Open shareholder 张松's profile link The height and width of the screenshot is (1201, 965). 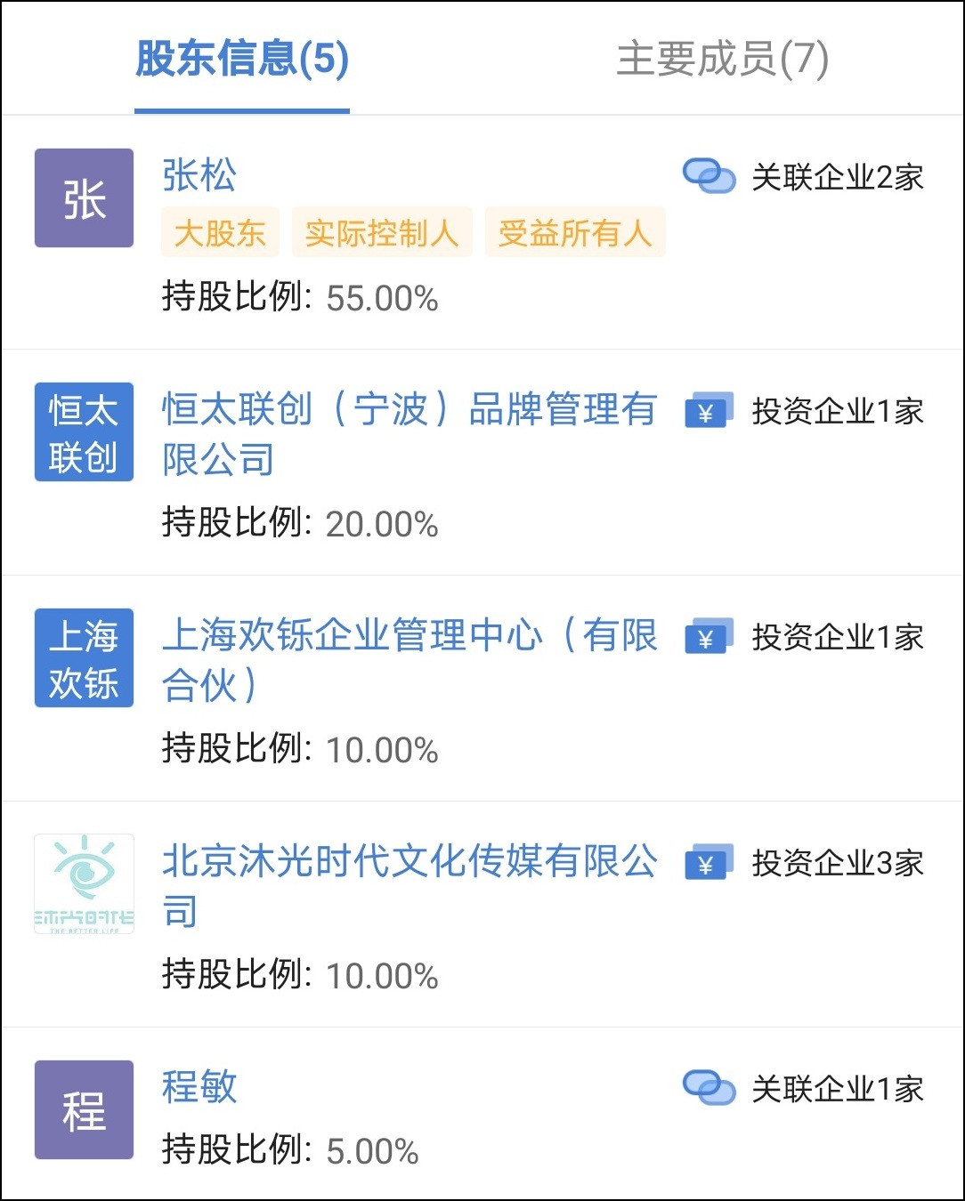coord(199,175)
